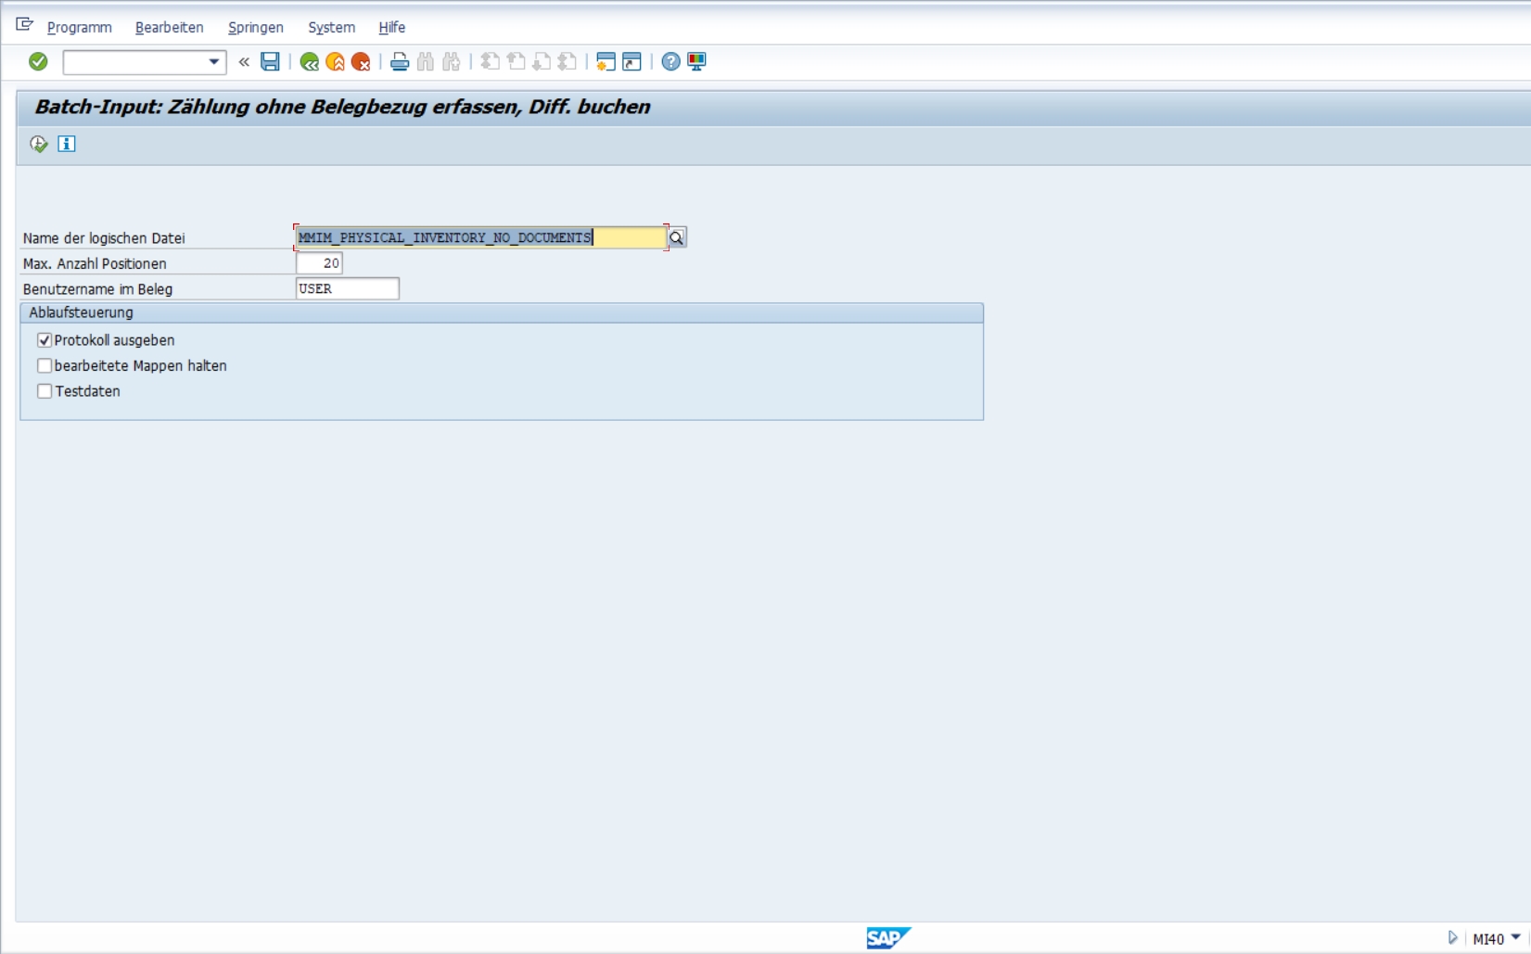This screenshot has height=954, width=1531.
Task: Click the red Cancel icon
Action: pos(361,62)
